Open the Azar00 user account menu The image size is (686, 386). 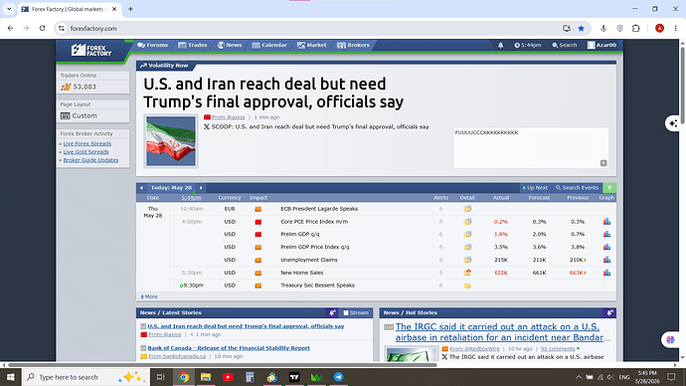click(601, 45)
